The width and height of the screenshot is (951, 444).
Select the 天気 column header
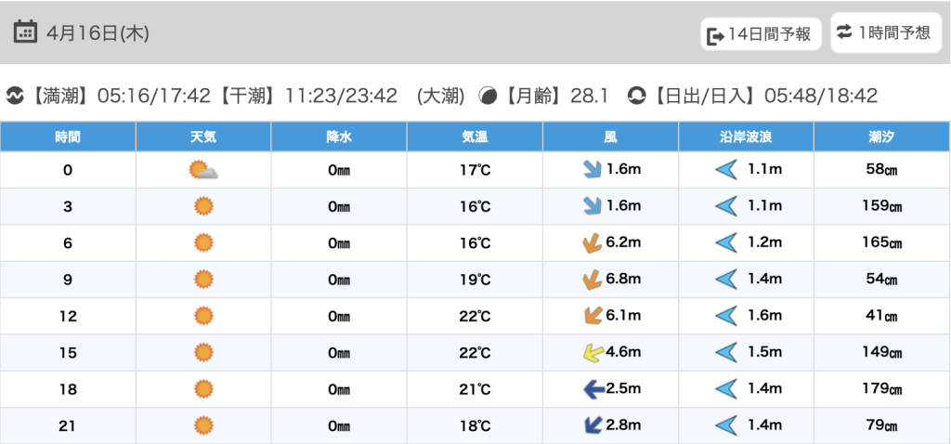[203, 137]
